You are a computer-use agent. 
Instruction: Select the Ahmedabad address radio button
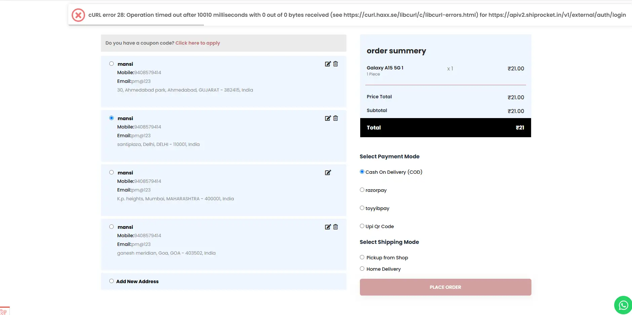pyautogui.click(x=111, y=64)
